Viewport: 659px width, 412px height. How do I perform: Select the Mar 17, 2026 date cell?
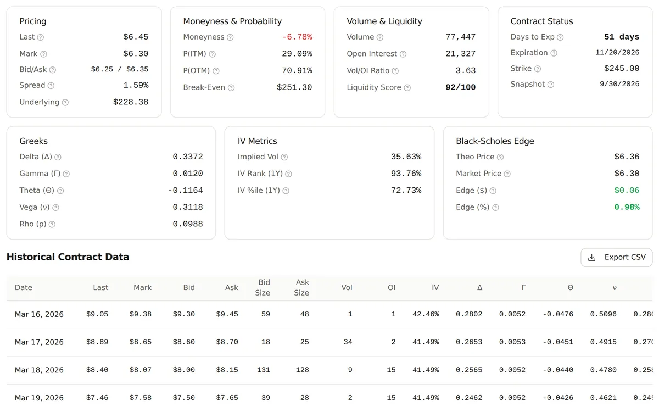(x=39, y=342)
